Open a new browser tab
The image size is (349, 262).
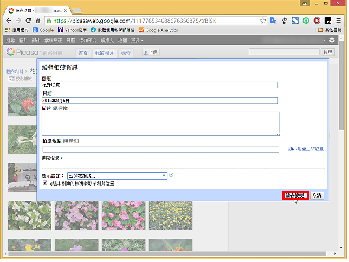pyautogui.click(x=77, y=10)
